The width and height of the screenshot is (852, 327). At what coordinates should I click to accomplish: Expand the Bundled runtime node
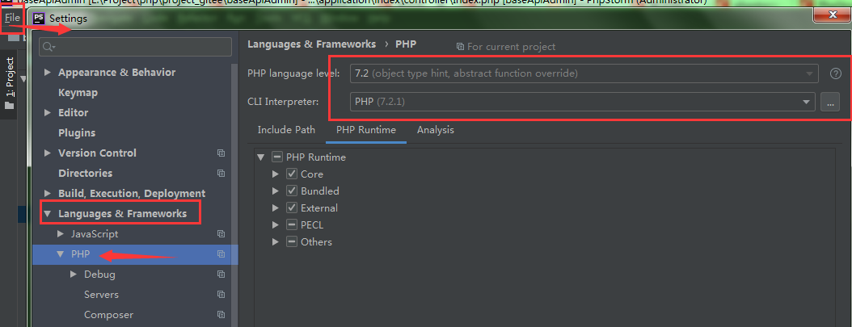(x=276, y=191)
